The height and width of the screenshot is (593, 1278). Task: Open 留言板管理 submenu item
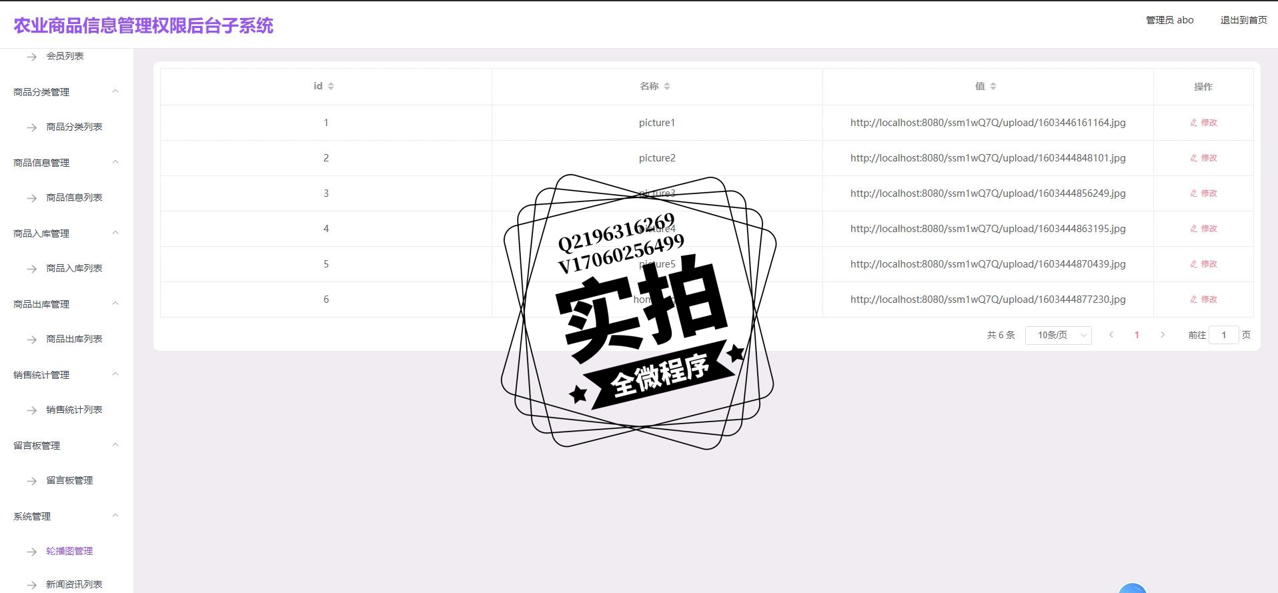(69, 480)
